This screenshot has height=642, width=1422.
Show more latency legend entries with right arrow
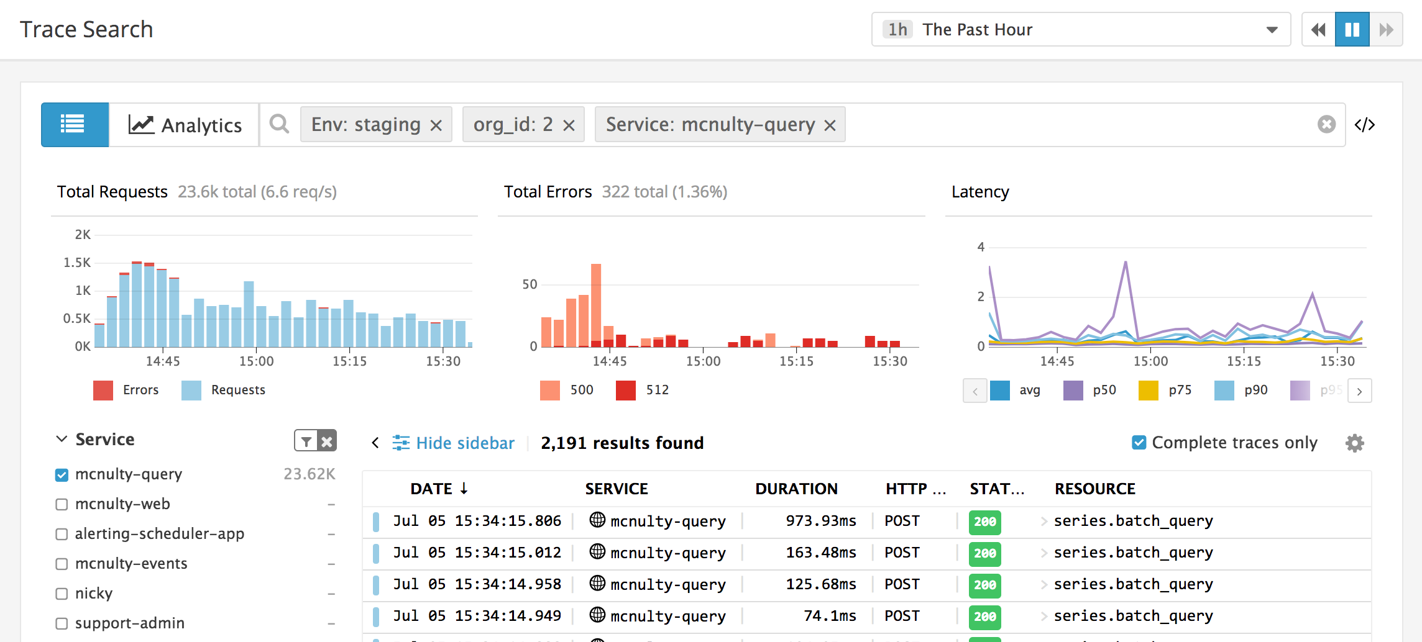[x=1360, y=391]
